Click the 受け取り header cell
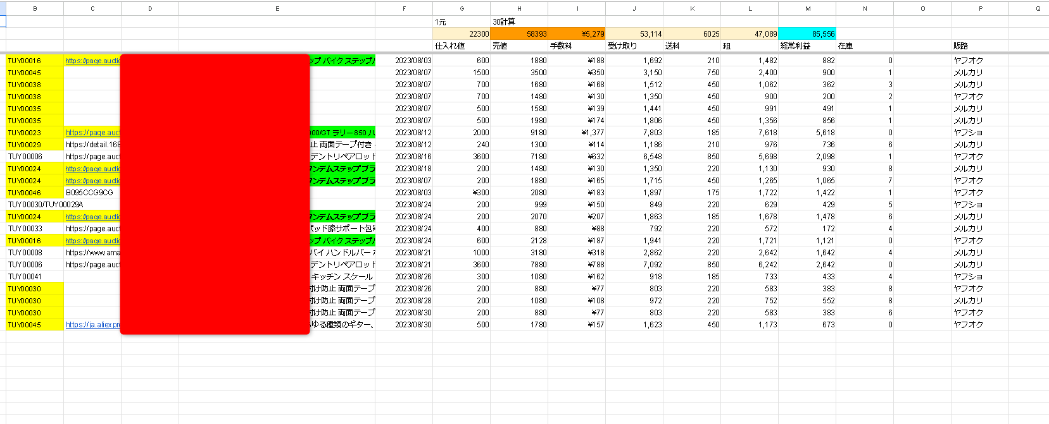 pyautogui.click(x=634, y=46)
